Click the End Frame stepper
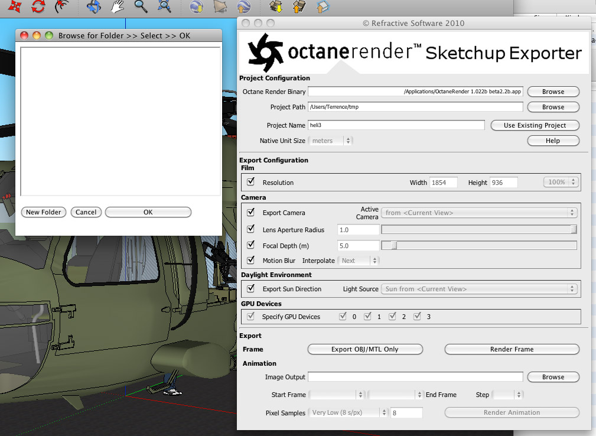Viewport: 596px width, 436px height. coord(419,395)
